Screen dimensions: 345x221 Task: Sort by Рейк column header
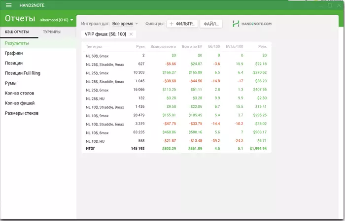(263, 47)
